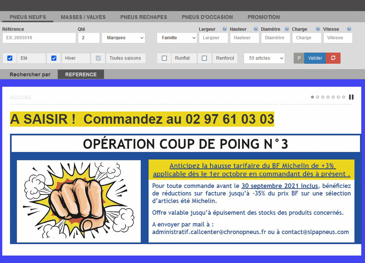The height and width of the screenshot is (263, 365).
Task: Click the Eté season label button
Action: (x=31, y=58)
